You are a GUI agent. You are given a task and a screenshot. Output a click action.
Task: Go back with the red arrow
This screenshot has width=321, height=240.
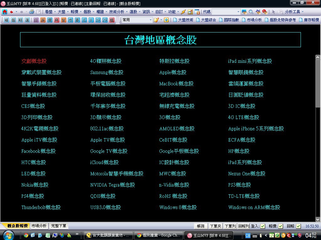point(12,12)
